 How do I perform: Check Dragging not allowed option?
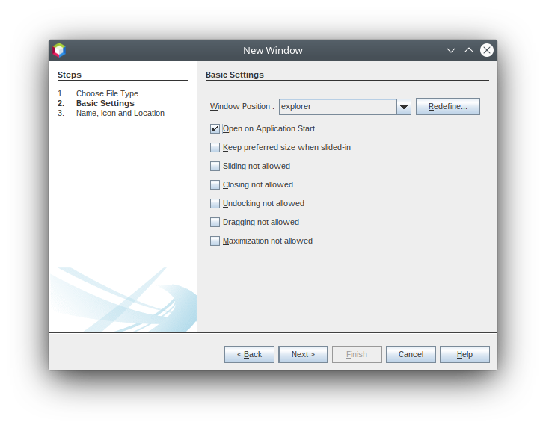(x=215, y=223)
